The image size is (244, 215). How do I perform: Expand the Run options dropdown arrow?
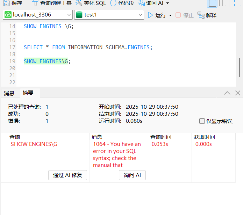[x=170, y=15]
